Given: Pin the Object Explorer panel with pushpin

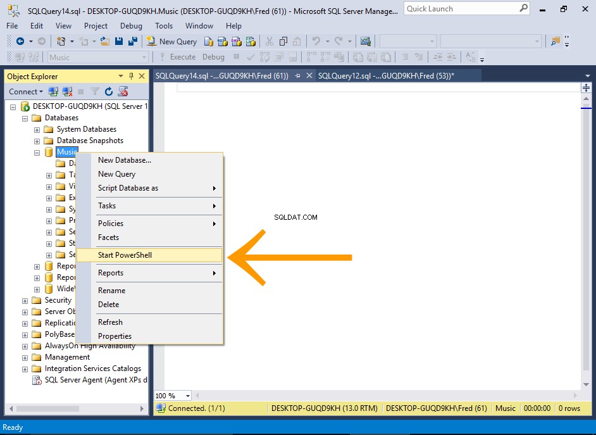Looking at the screenshot, I should tap(131, 76).
